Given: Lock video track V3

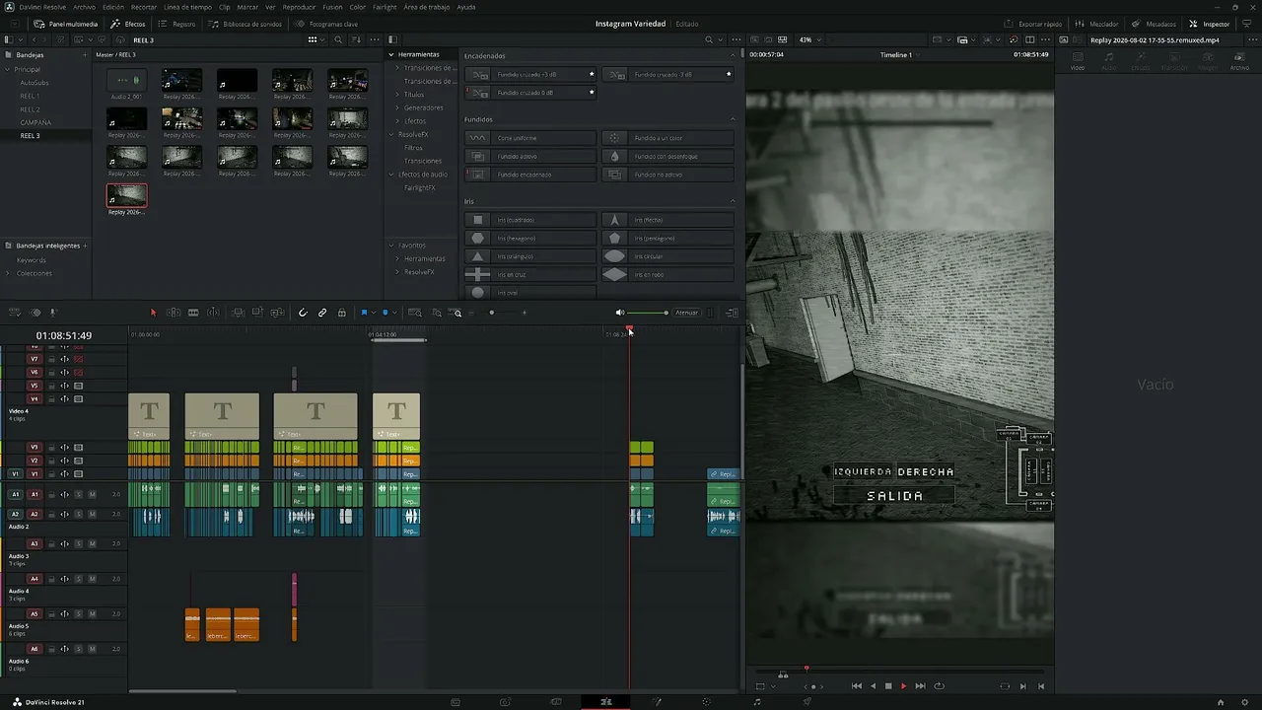Looking at the screenshot, I should pos(51,448).
